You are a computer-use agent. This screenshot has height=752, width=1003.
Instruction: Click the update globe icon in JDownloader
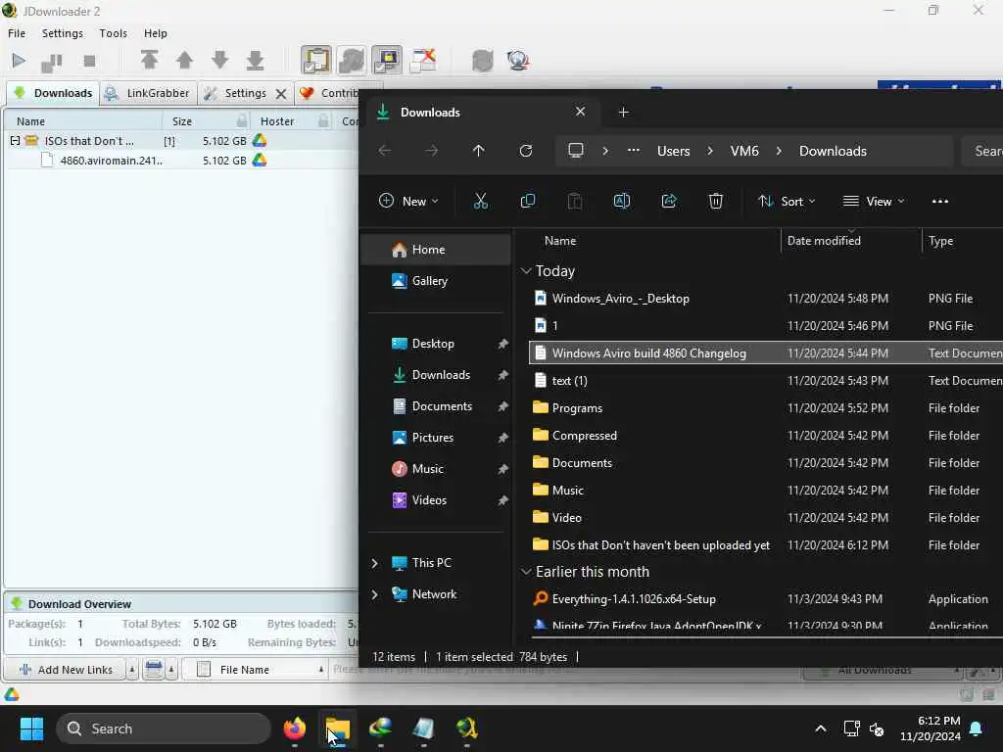click(517, 61)
